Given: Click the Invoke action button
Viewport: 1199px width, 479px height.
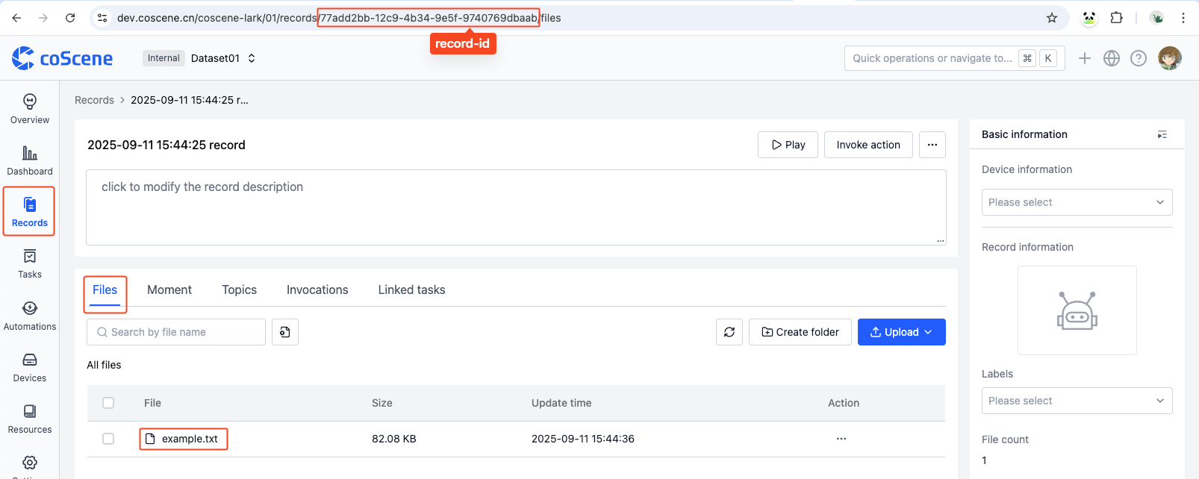Looking at the screenshot, I should (x=868, y=145).
